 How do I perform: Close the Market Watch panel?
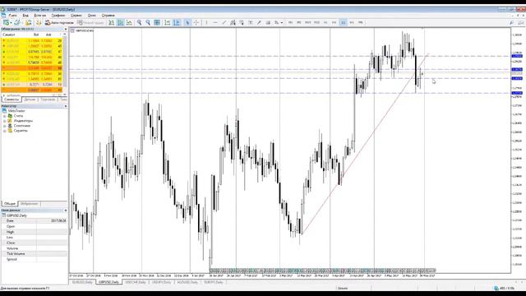tap(66, 30)
